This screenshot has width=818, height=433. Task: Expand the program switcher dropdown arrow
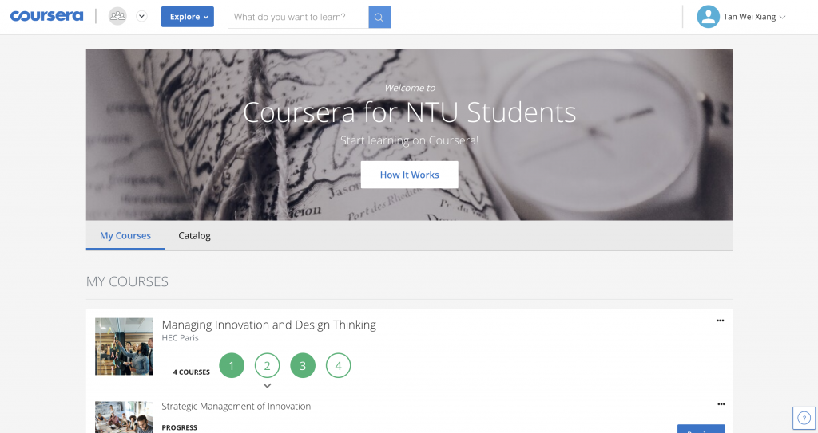pos(141,16)
